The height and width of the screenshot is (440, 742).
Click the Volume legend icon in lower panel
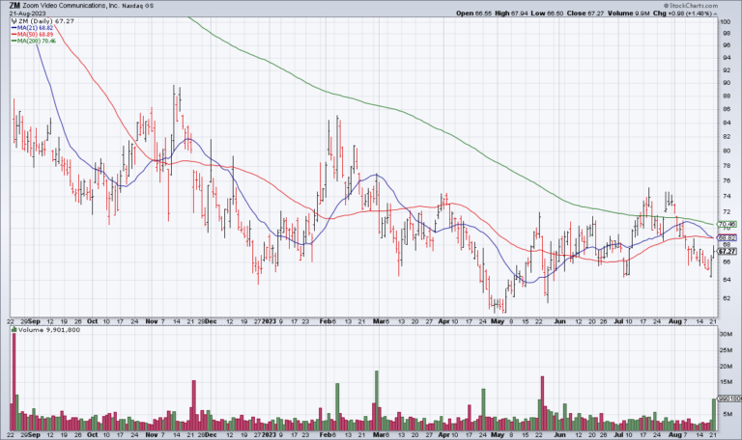(13, 330)
